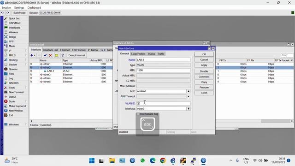
Task: Click the redo arrow in top toolbar
Action: [8, 13]
